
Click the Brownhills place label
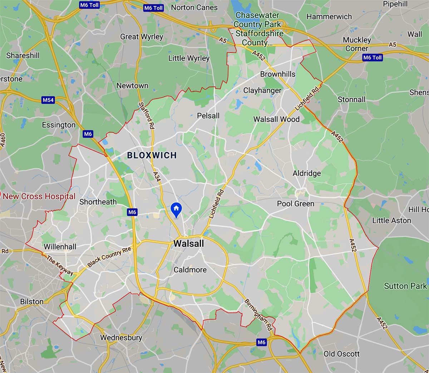pos(278,74)
